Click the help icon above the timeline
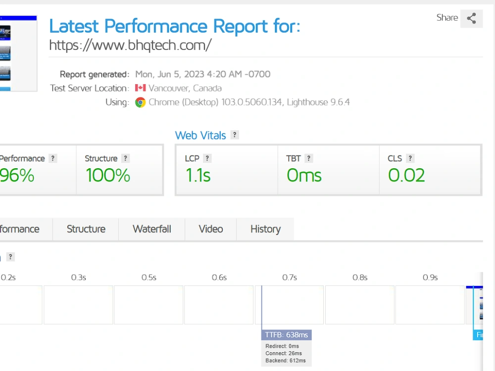The width and height of the screenshot is (495, 371). [x=10, y=257]
